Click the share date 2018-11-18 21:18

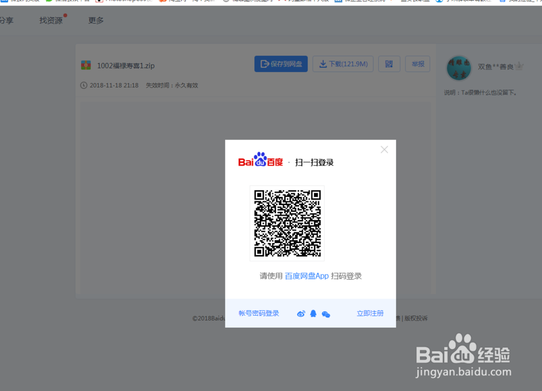click(x=114, y=85)
